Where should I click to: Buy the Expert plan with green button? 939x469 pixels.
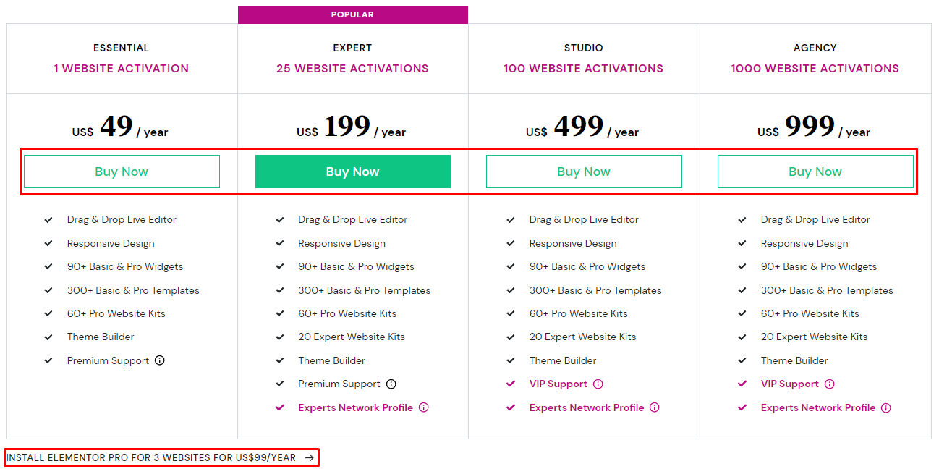tap(353, 172)
